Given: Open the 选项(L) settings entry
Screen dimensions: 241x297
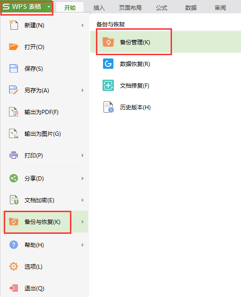Looking at the screenshot, I should pyautogui.click(x=45, y=267).
